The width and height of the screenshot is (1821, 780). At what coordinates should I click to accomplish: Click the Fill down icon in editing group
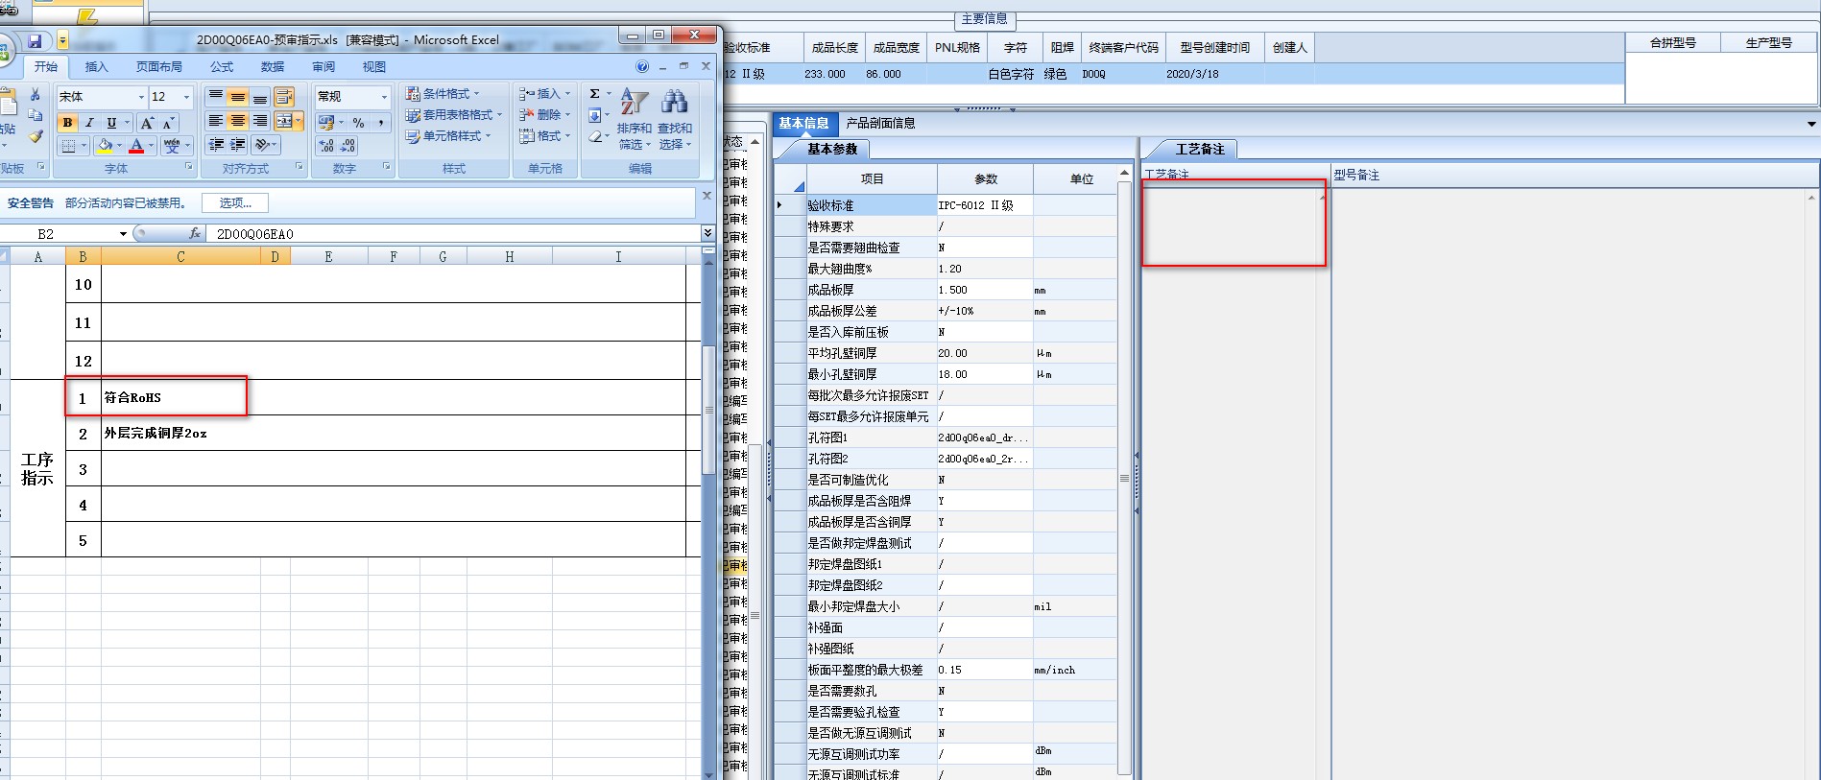(595, 115)
